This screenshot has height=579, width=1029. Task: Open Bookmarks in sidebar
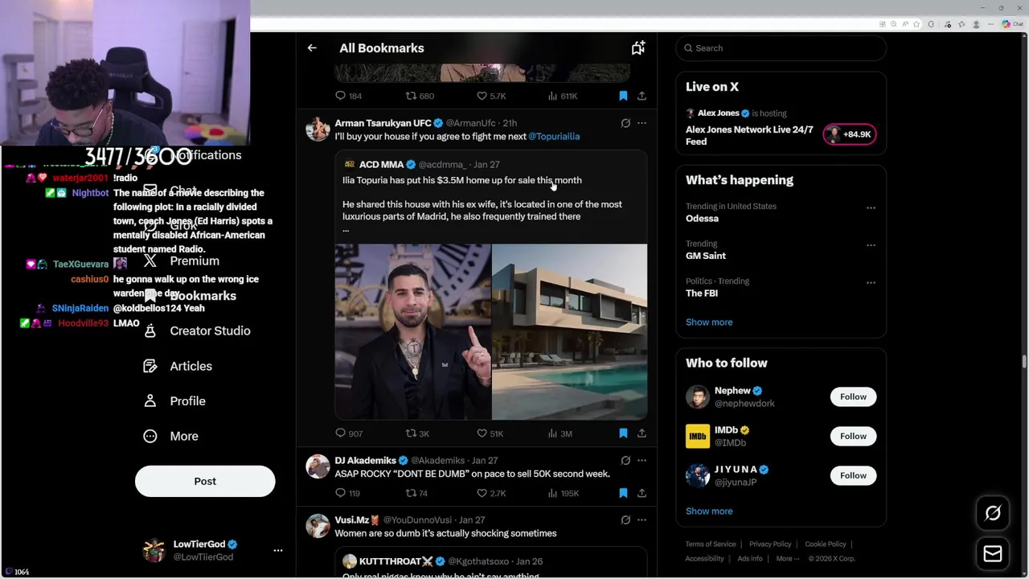pos(190,296)
